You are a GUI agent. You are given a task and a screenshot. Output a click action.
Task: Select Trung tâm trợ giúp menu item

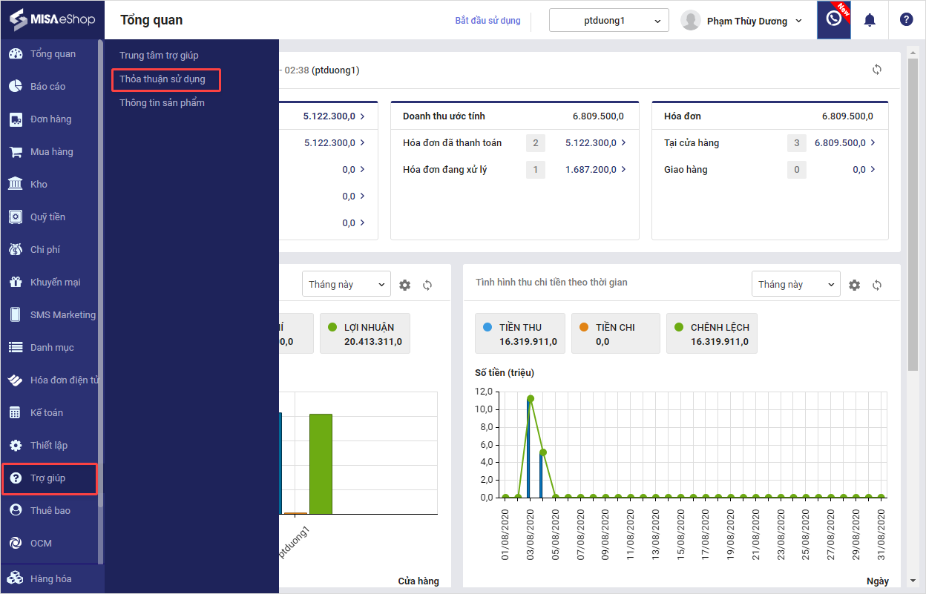click(x=159, y=55)
